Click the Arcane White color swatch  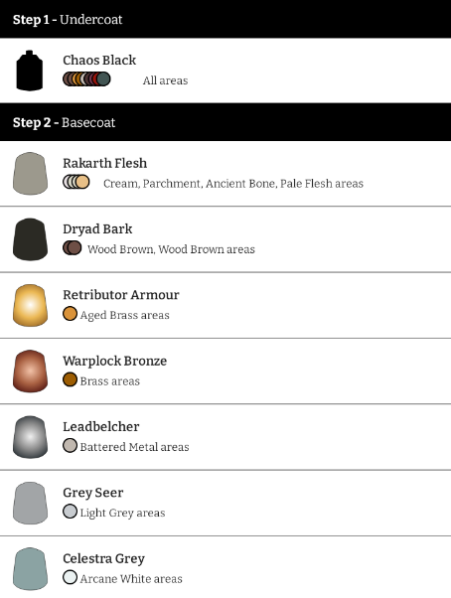(x=70, y=577)
